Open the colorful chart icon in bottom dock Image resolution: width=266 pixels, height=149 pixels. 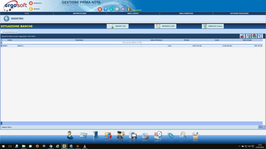point(108,135)
